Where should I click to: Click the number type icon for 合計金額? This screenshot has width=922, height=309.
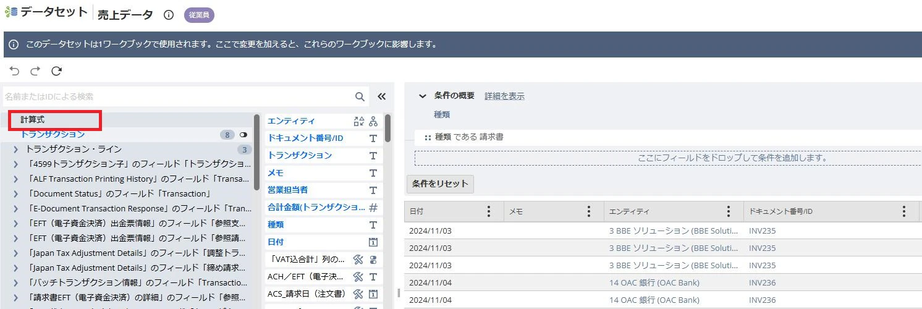373,208
